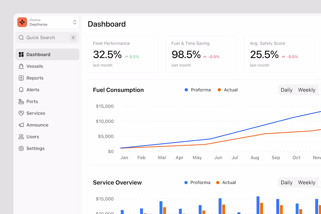The height and width of the screenshot is (214, 321).
Task: Click the Ocevia orange star logo
Action: click(x=22, y=22)
